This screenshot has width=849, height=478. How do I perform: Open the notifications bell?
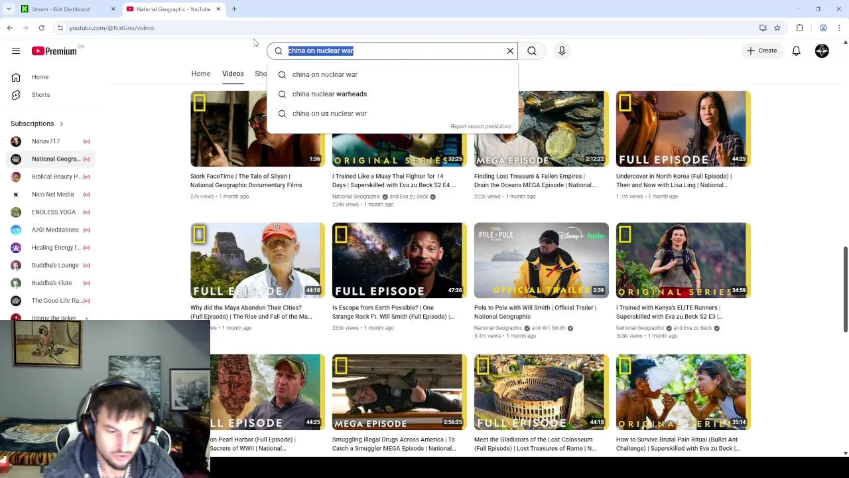tap(797, 50)
